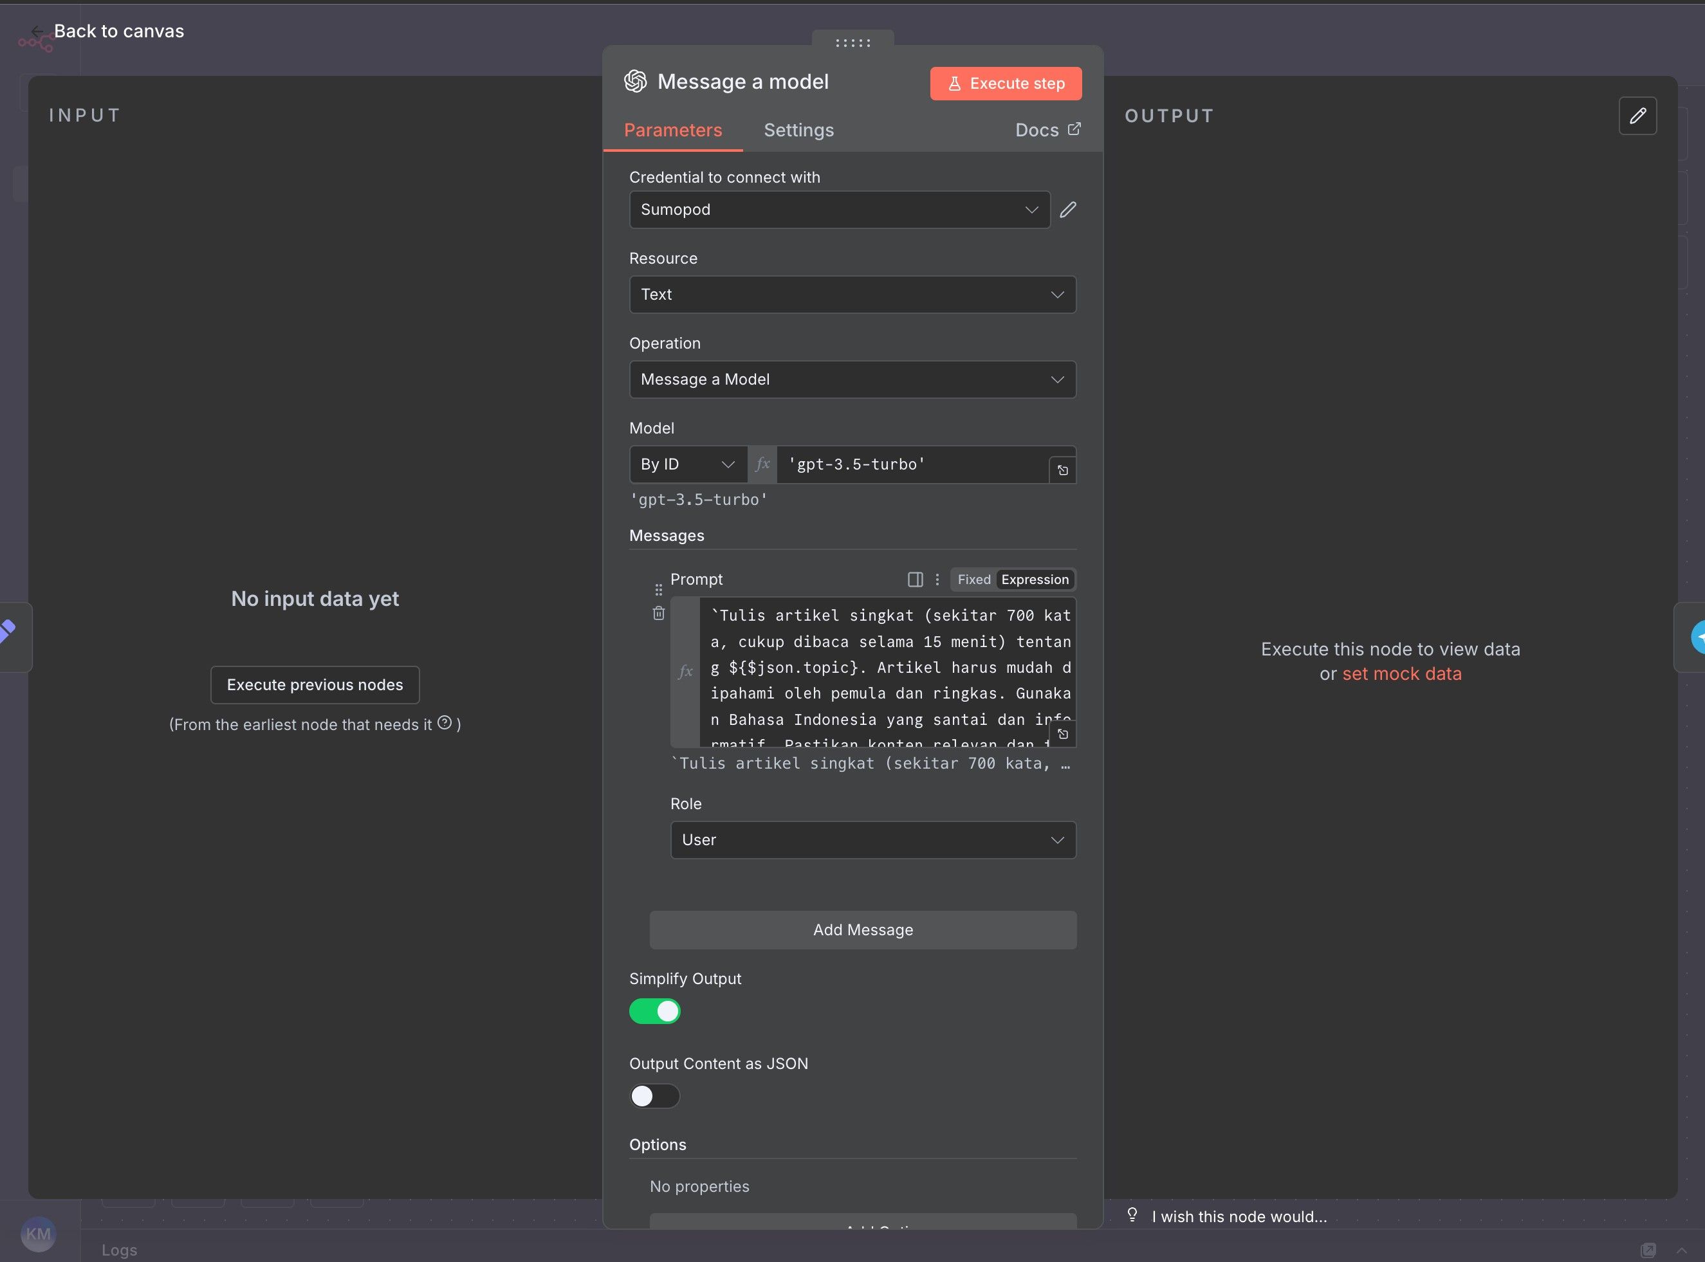Open the Docs external link
The image size is (1705, 1262).
point(1047,130)
